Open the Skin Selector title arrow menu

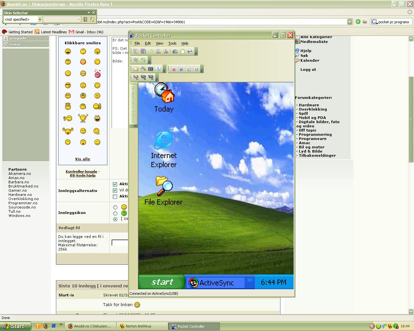[x=89, y=13]
